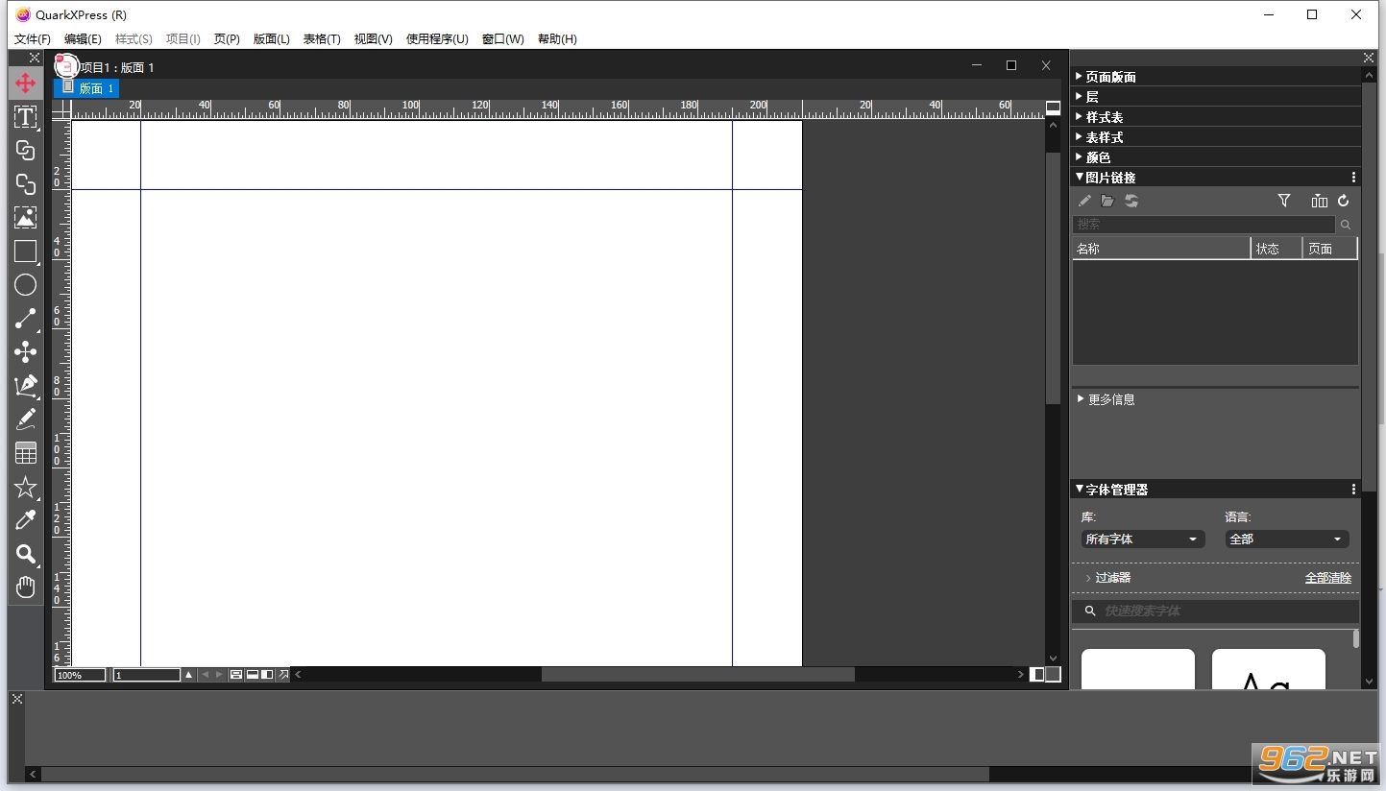Select the Starburst tool
The height and width of the screenshot is (791, 1386).
pyautogui.click(x=26, y=487)
